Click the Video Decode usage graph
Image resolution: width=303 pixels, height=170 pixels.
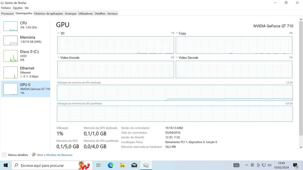coord(234,69)
